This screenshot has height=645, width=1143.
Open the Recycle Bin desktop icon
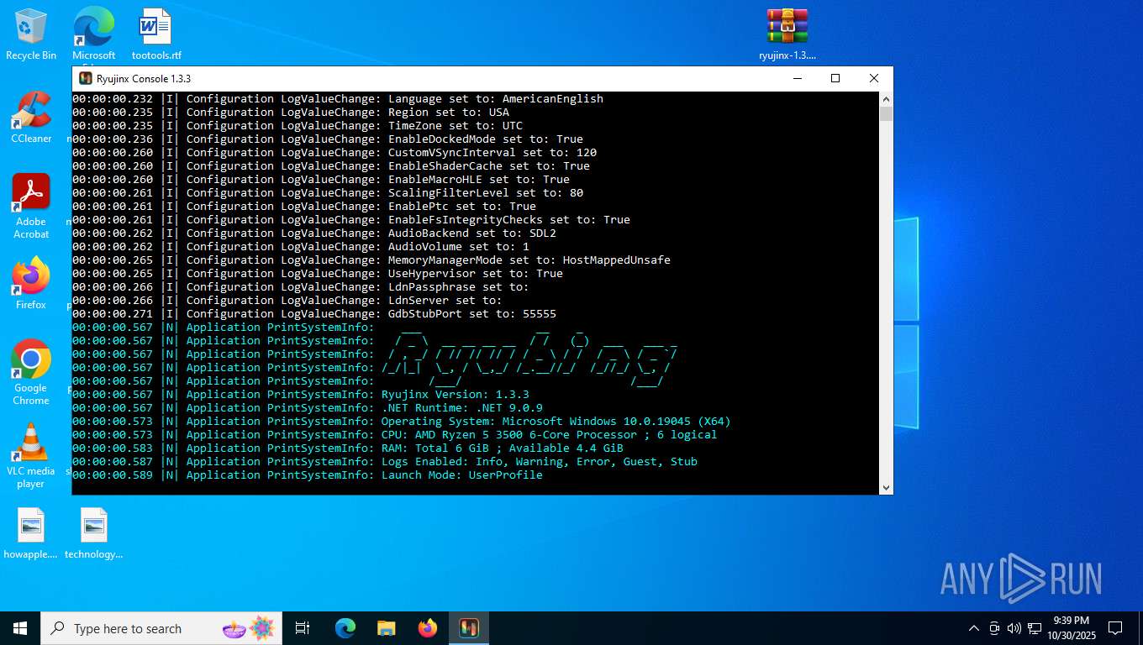click(31, 34)
